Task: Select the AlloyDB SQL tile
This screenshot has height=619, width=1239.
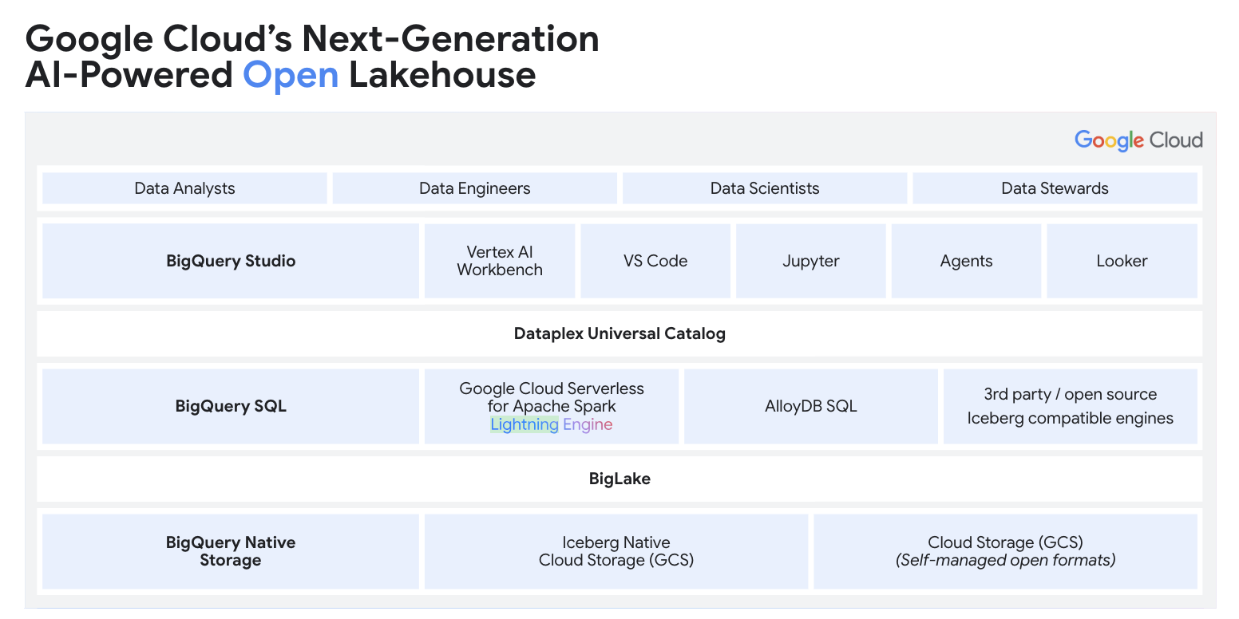Action: [x=810, y=406]
